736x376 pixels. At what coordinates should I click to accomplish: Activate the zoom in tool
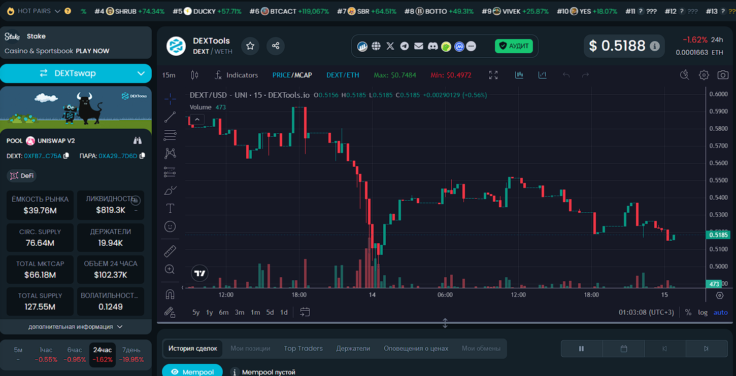[x=170, y=269]
